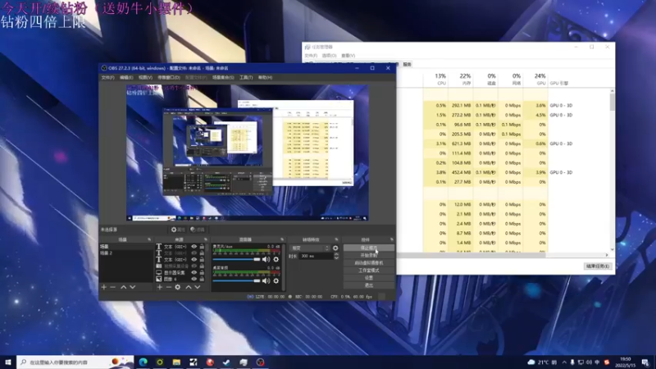Open Task Manager 选项(O) menu
Image resolution: width=656 pixels, height=369 pixels.
(330, 56)
